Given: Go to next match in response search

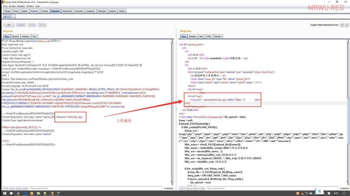Looking at the screenshot, I should (202, 188).
